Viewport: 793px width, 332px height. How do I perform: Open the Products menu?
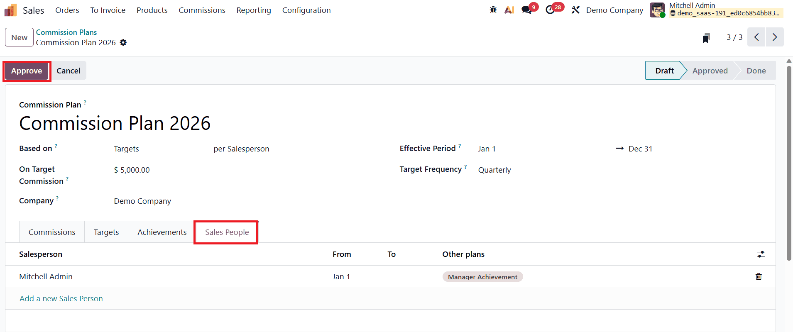(152, 10)
